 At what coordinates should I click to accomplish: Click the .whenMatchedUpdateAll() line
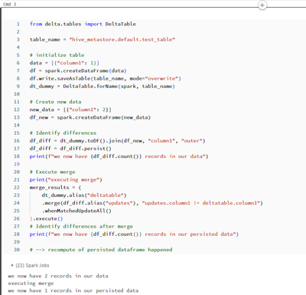coord(76,211)
